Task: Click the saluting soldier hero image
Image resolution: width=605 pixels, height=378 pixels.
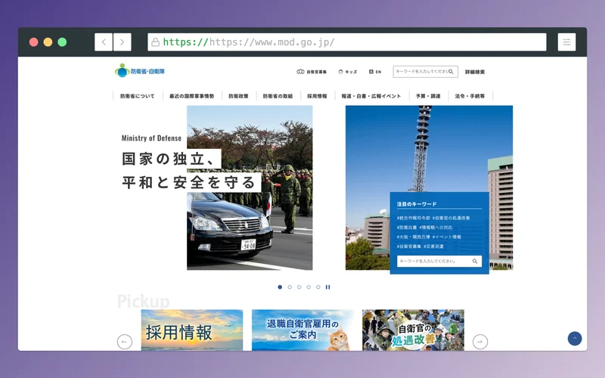Action: pyautogui.click(x=250, y=187)
